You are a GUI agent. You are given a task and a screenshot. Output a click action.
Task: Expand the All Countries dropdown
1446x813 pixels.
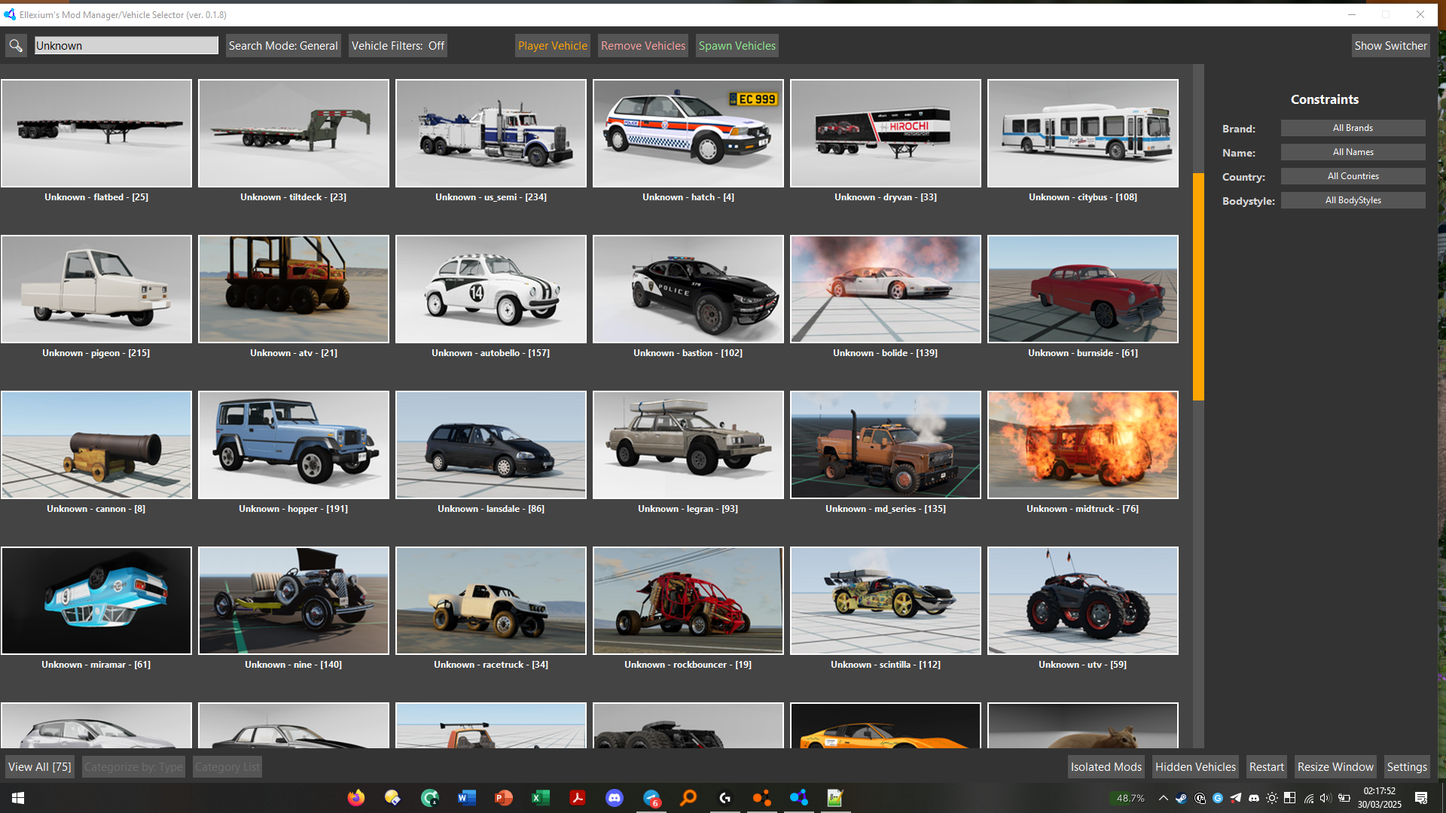(x=1353, y=176)
